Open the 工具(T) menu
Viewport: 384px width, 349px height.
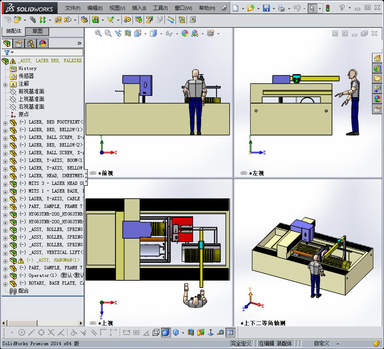160,8
